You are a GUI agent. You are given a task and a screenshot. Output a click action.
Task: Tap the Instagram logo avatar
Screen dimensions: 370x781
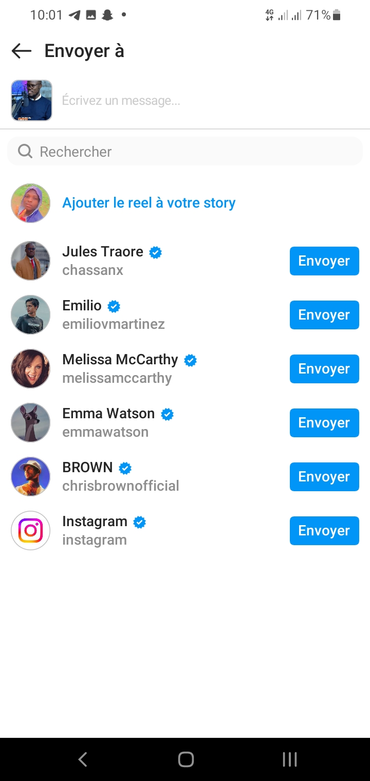click(x=31, y=530)
